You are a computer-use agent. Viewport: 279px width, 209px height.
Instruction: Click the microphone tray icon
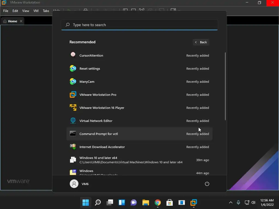238,202
